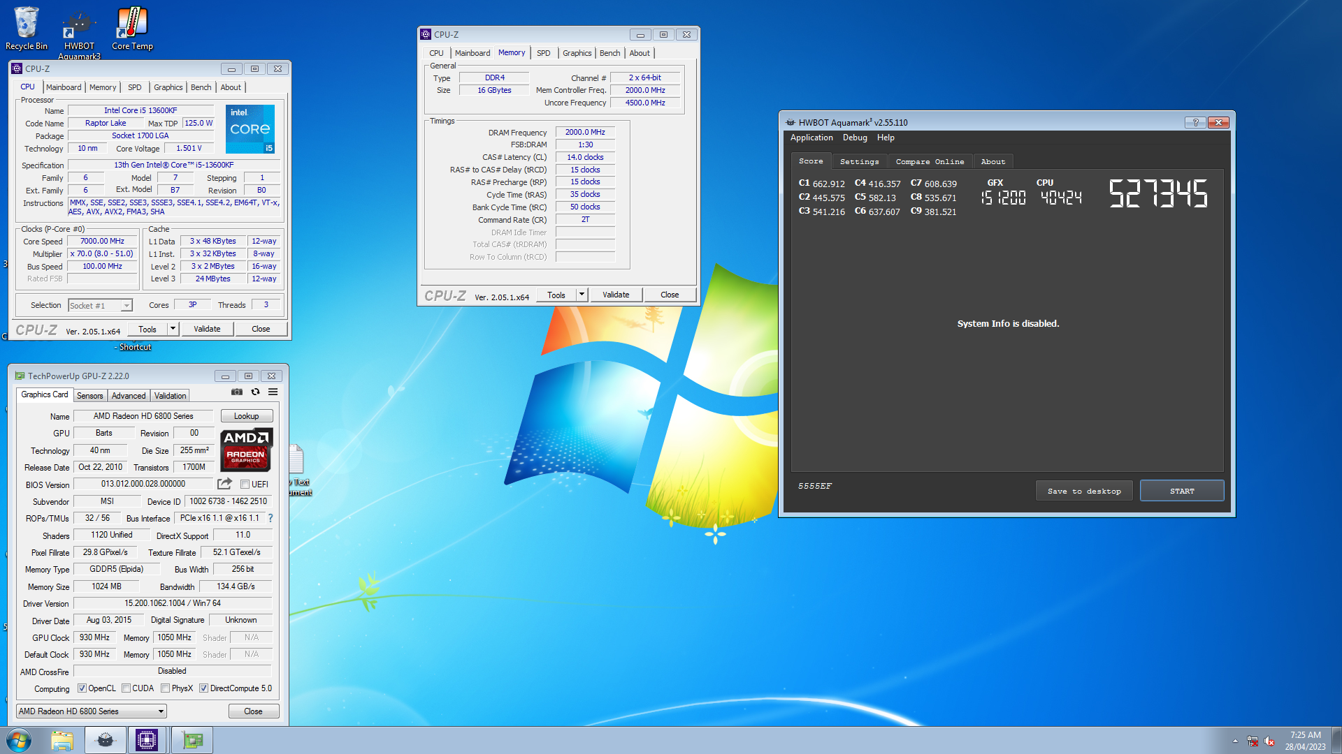Image resolution: width=1342 pixels, height=754 pixels.
Task: Open Aquamark Settings tab
Action: pyautogui.click(x=860, y=161)
